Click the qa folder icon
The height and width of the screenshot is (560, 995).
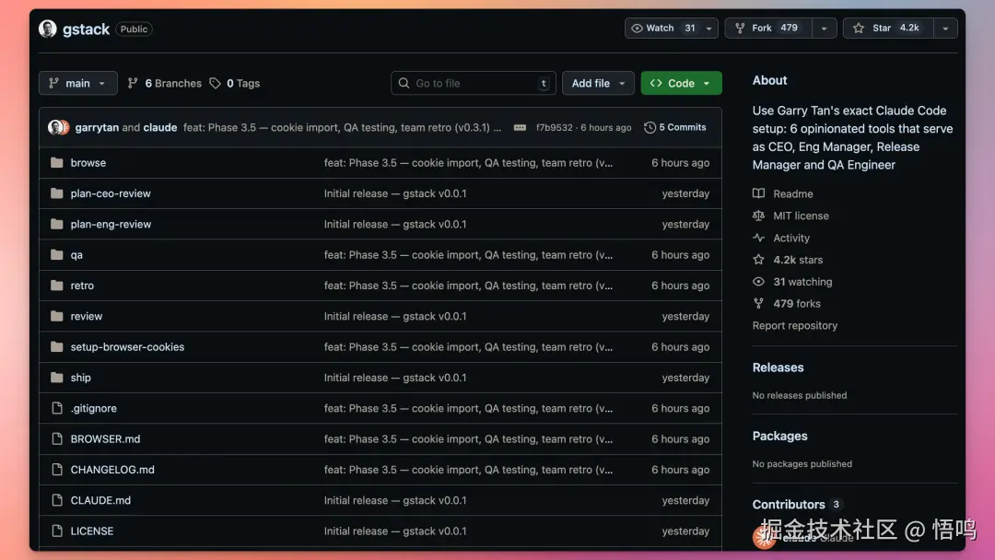coord(56,255)
